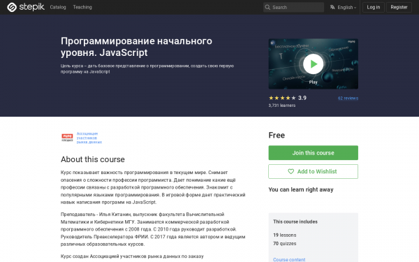Screen dimensions: 419x262
Task: Click the course title heading
Action: click(x=136, y=47)
